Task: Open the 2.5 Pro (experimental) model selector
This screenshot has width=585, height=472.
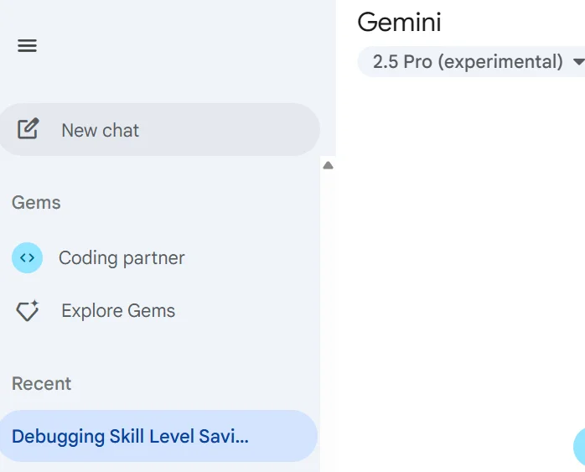Action: [x=471, y=62]
